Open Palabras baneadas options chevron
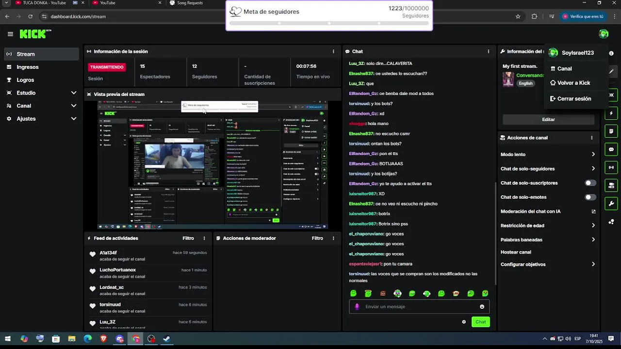621x349 pixels. point(593,239)
